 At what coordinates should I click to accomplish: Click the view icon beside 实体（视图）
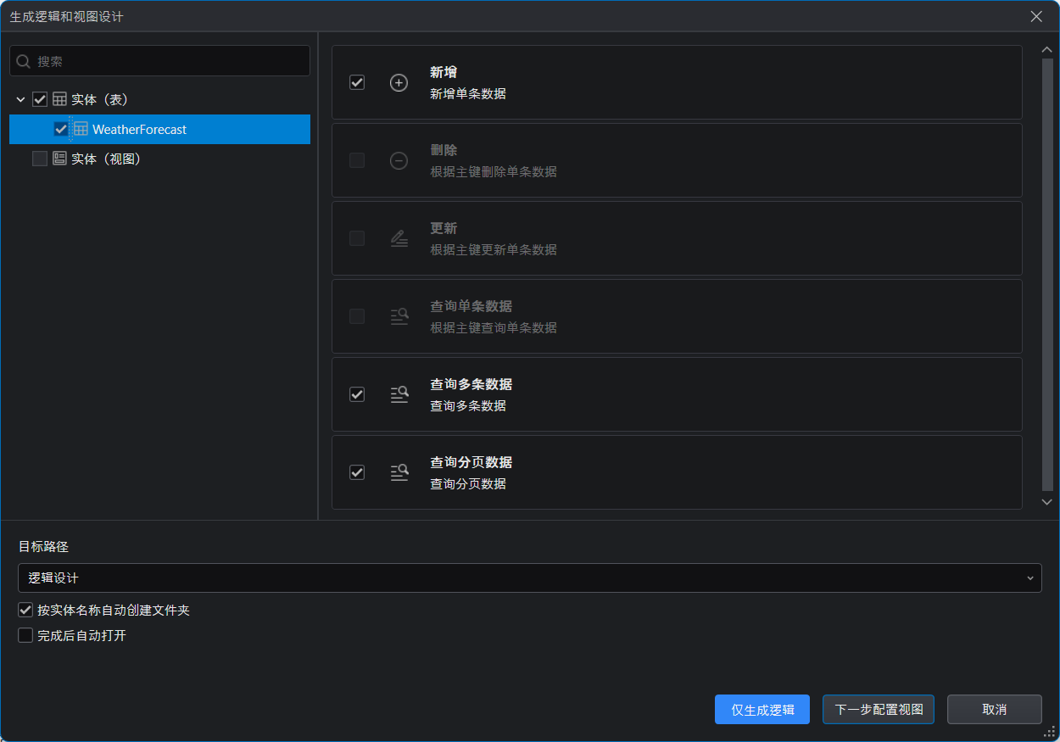(59, 159)
